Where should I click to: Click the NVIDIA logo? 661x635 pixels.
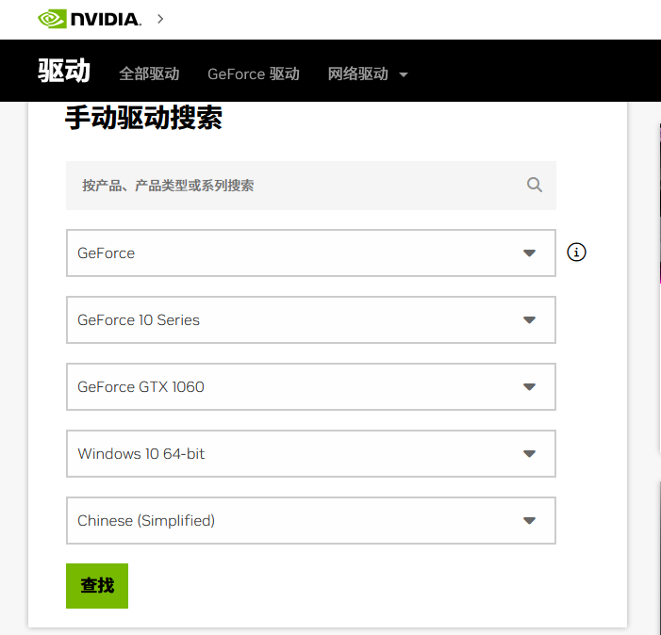coord(89,19)
